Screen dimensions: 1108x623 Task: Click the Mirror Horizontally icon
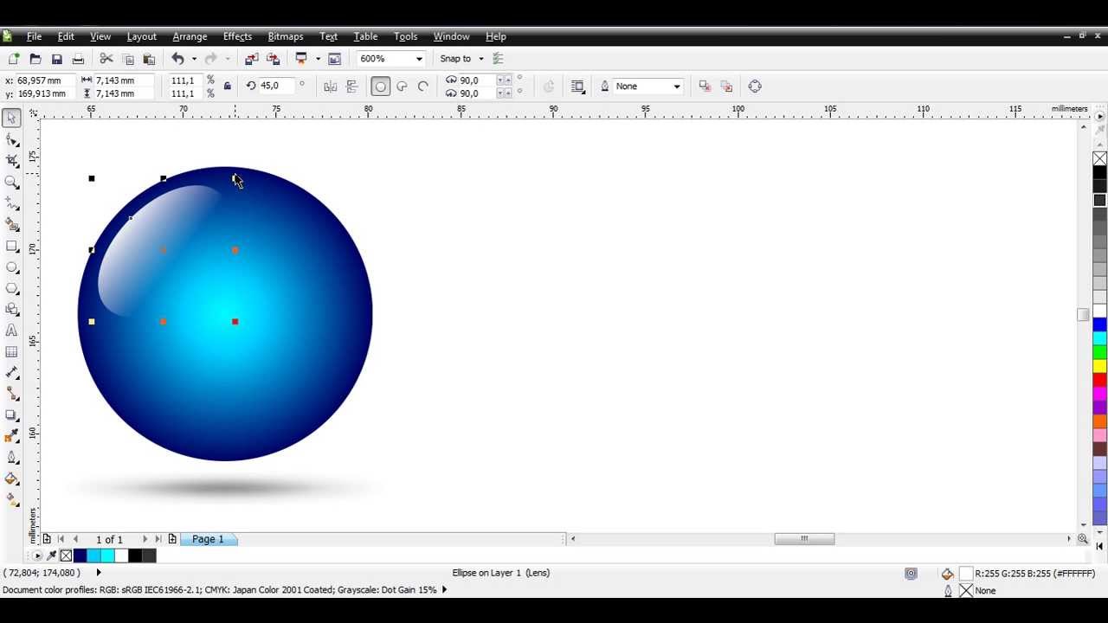(330, 87)
